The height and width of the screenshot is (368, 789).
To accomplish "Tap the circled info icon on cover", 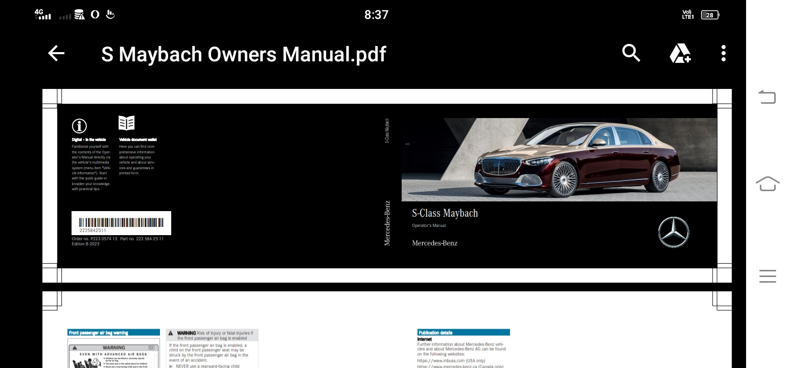I will tap(79, 126).
